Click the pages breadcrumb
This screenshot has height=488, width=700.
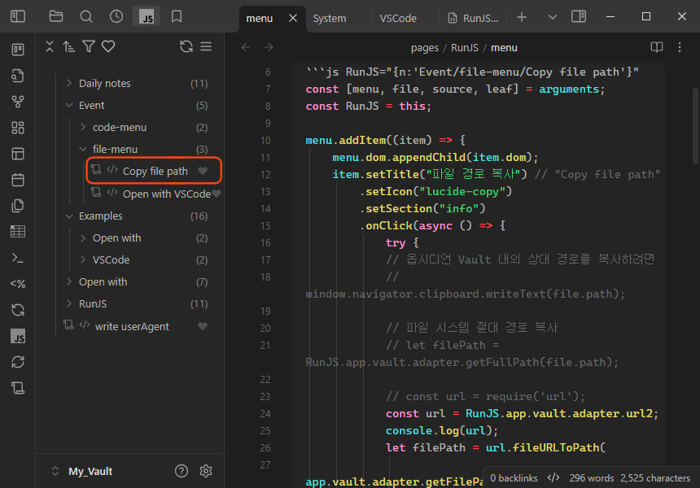click(425, 48)
